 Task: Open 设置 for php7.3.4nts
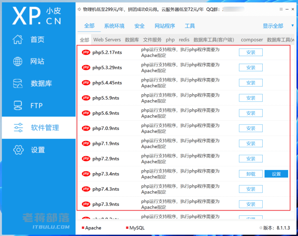[276, 174]
